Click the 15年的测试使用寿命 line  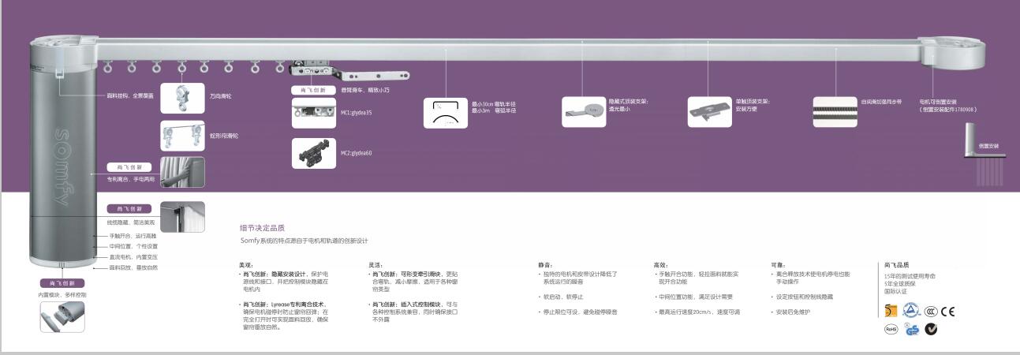[x=910, y=276]
